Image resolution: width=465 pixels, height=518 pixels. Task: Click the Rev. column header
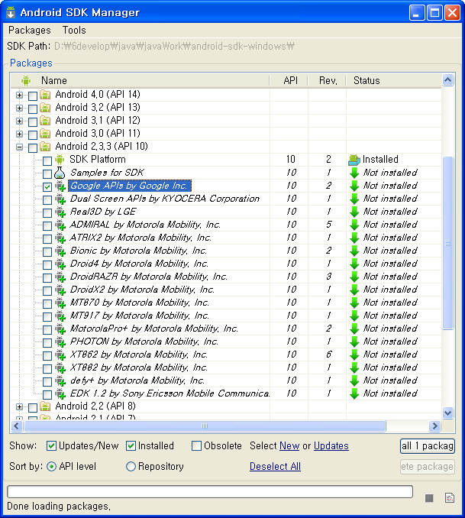[x=328, y=80]
